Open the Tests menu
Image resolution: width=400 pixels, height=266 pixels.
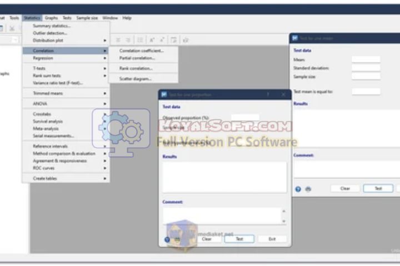[67, 18]
